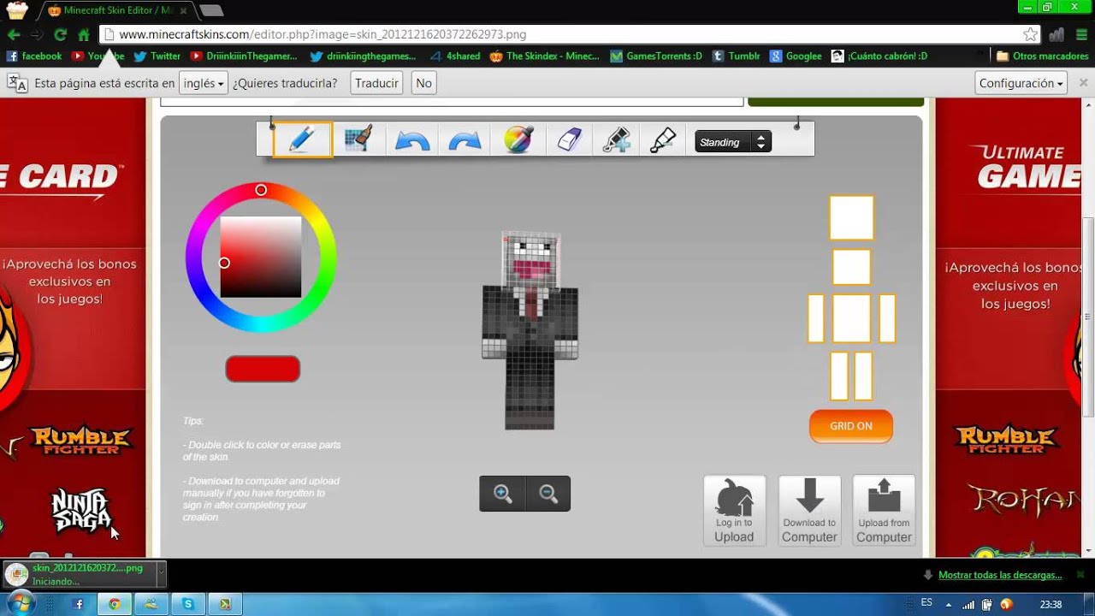Toggle left leg part in body selector
This screenshot has width=1095, height=616.
tap(839, 376)
